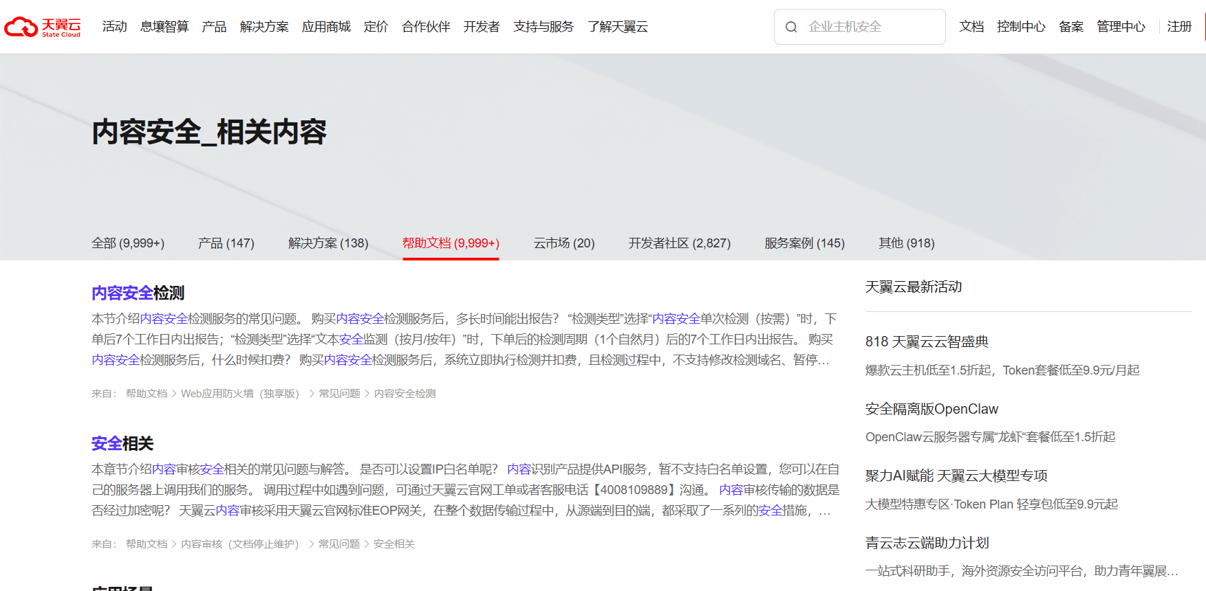Switch to the 全部 (9,999+) tab

[x=128, y=243]
